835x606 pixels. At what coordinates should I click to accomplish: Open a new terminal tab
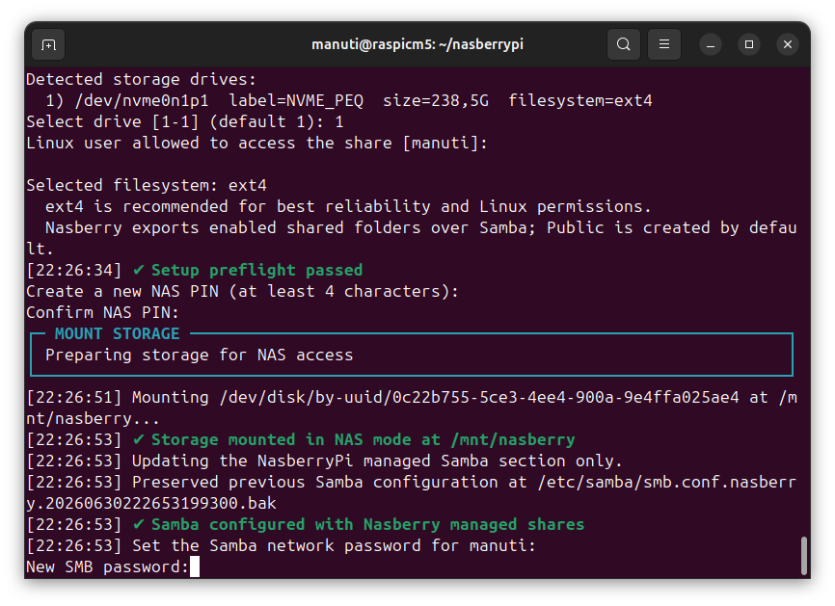[x=48, y=44]
